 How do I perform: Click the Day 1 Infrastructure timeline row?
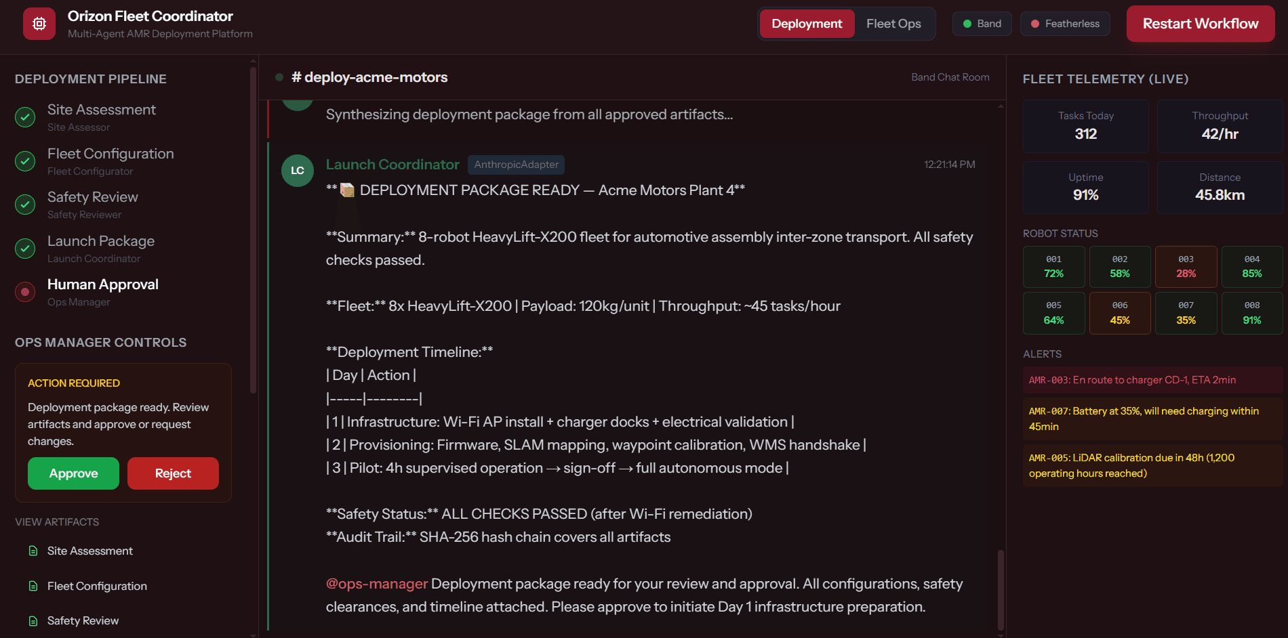pyautogui.click(x=560, y=422)
